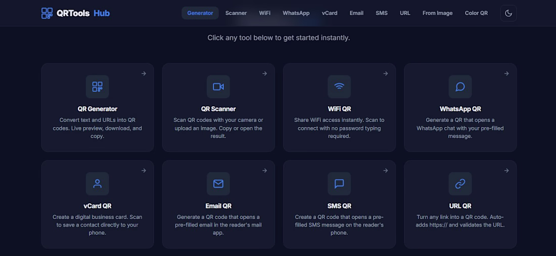Switch to the Color QR nav tab
Viewport: 556px width, 256px height.
click(x=476, y=13)
